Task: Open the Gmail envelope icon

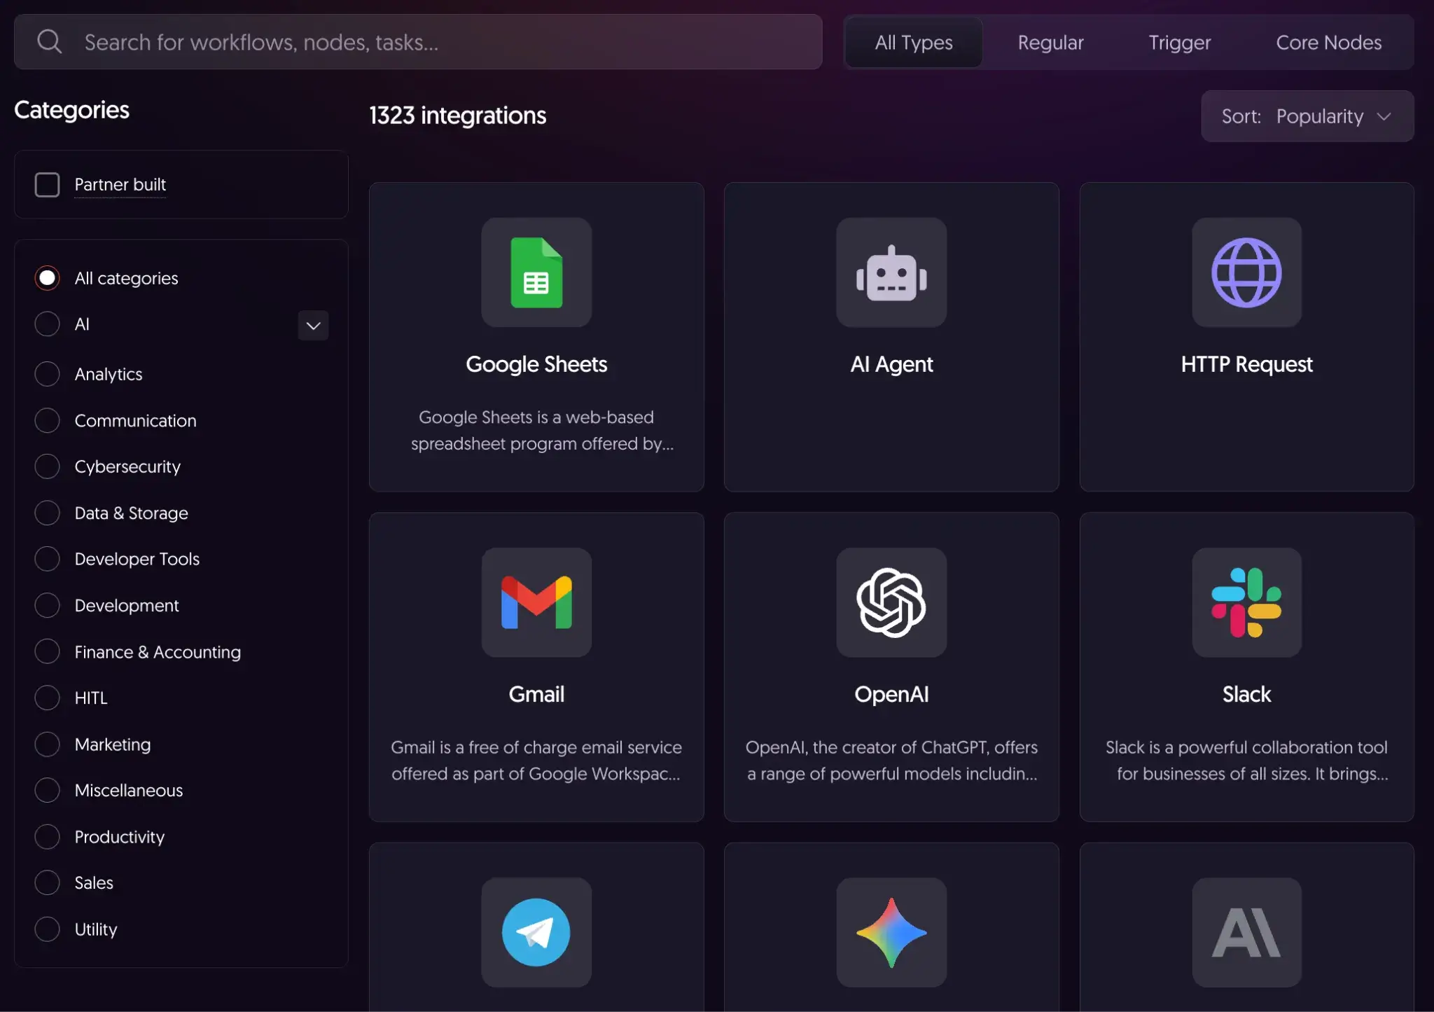Action: click(x=536, y=602)
